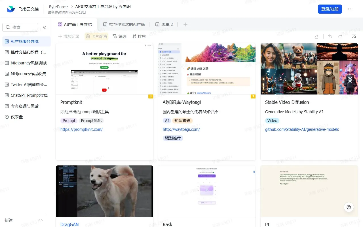Click the redo arrow icon
The height and width of the screenshot is (227, 363).
pyautogui.click(x=340, y=36)
